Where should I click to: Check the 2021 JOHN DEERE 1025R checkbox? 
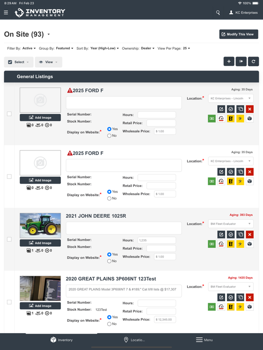point(9,239)
